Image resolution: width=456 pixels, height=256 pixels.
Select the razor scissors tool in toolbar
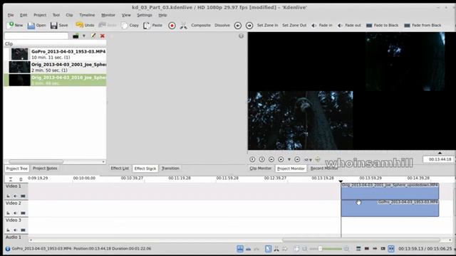184,26
